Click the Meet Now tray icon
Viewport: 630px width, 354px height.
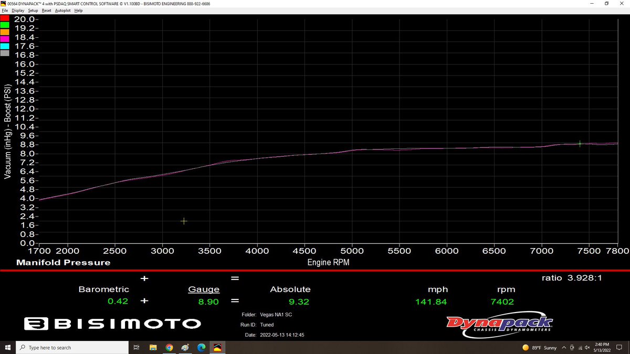(572, 347)
